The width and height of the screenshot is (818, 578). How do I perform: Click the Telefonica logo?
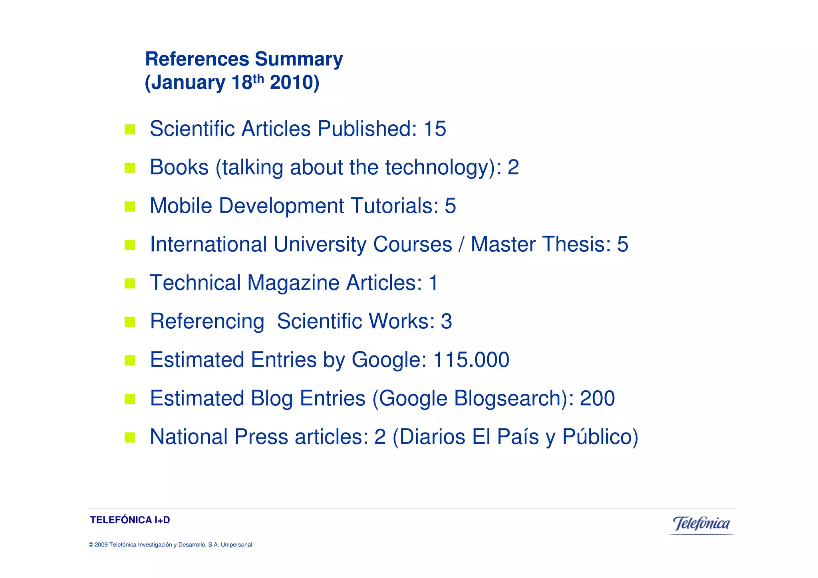[x=701, y=524]
